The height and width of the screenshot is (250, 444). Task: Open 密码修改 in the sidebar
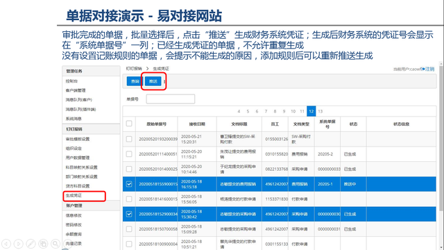click(x=74, y=225)
